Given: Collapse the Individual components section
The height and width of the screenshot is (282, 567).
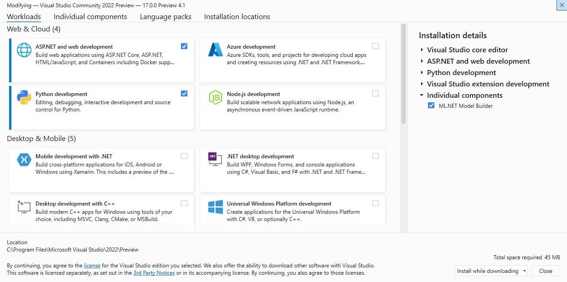Looking at the screenshot, I should point(422,96).
